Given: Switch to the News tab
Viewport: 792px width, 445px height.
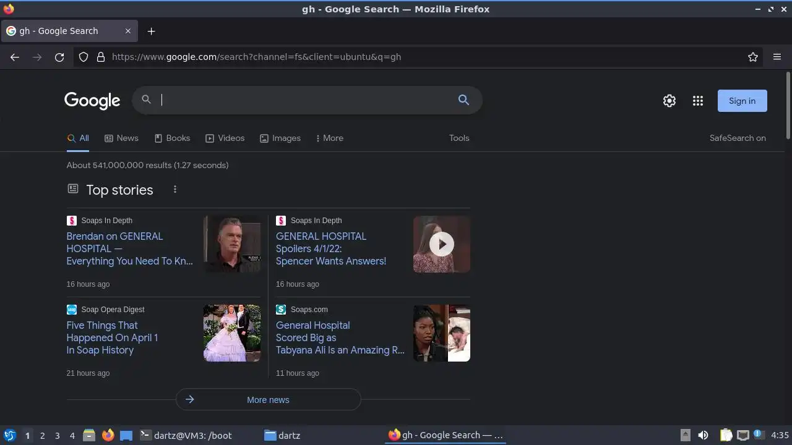Looking at the screenshot, I should tap(121, 138).
